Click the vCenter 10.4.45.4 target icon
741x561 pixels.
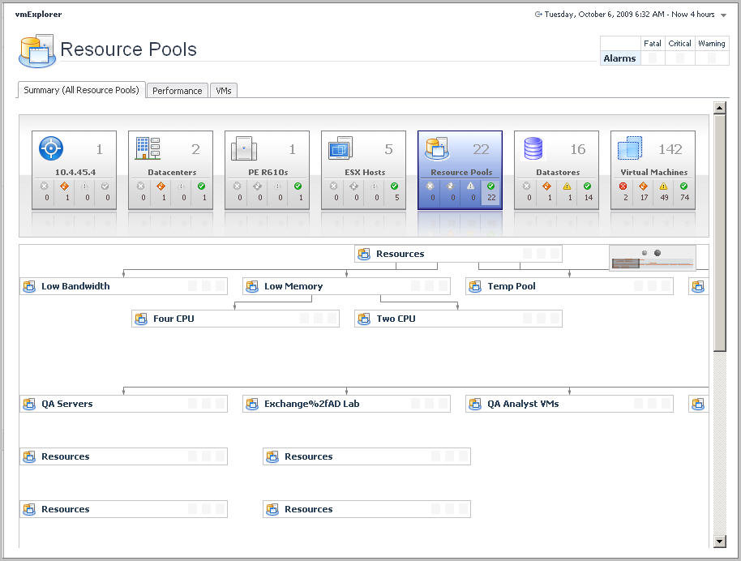click(x=51, y=149)
